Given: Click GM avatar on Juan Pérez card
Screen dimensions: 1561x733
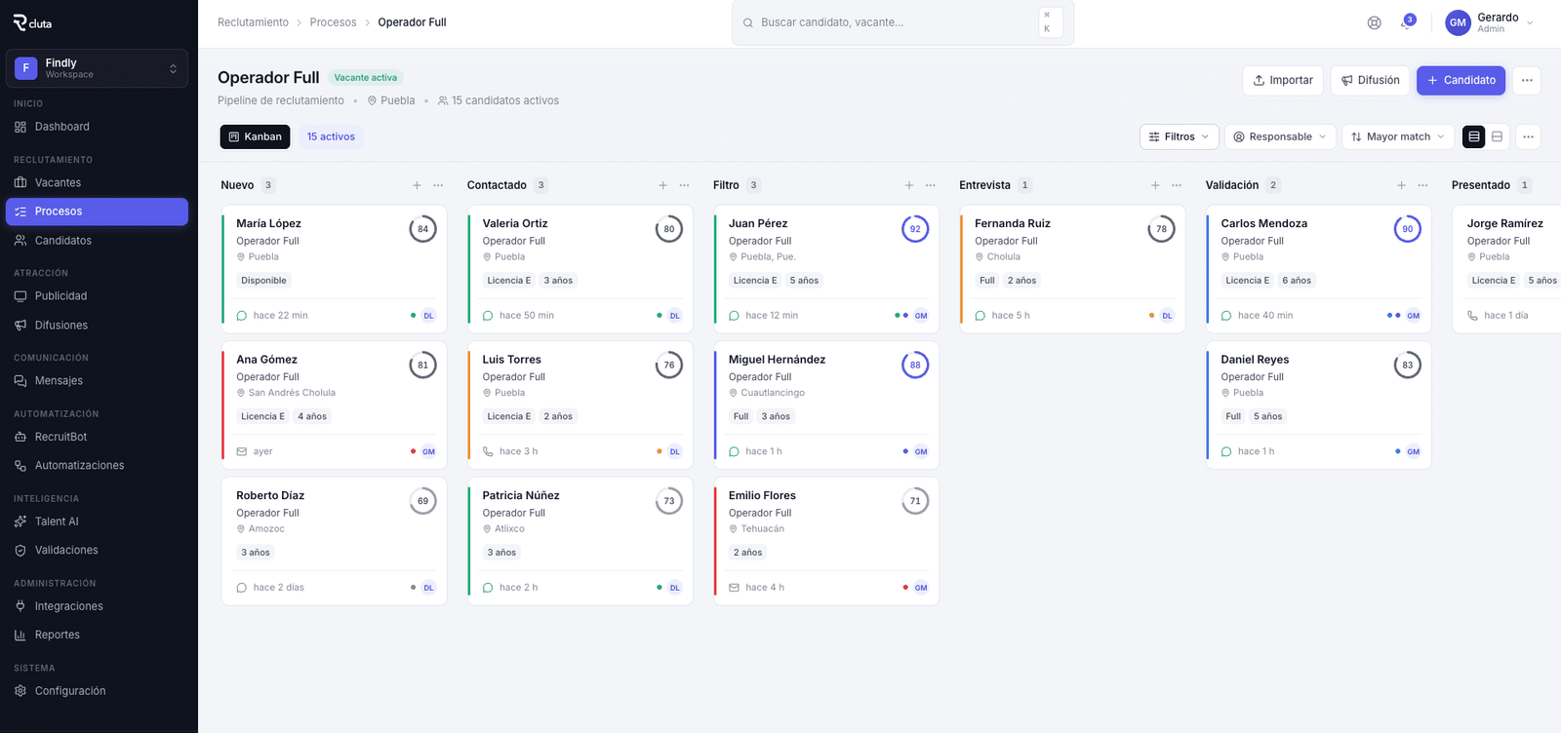Looking at the screenshot, I should pos(921,316).
